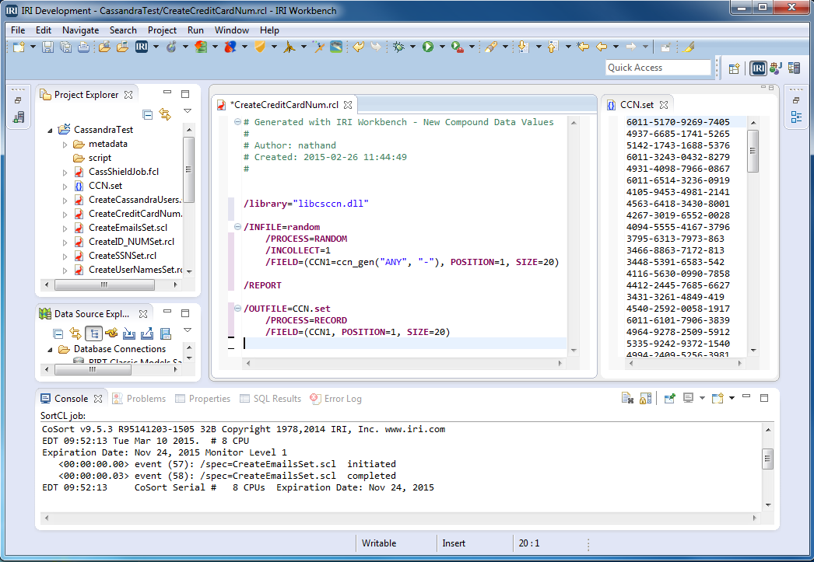The height and width of the screenshot is (562, 814).
Task: Click the IRI logo toolbar button
Action: [x=142, y=47]
